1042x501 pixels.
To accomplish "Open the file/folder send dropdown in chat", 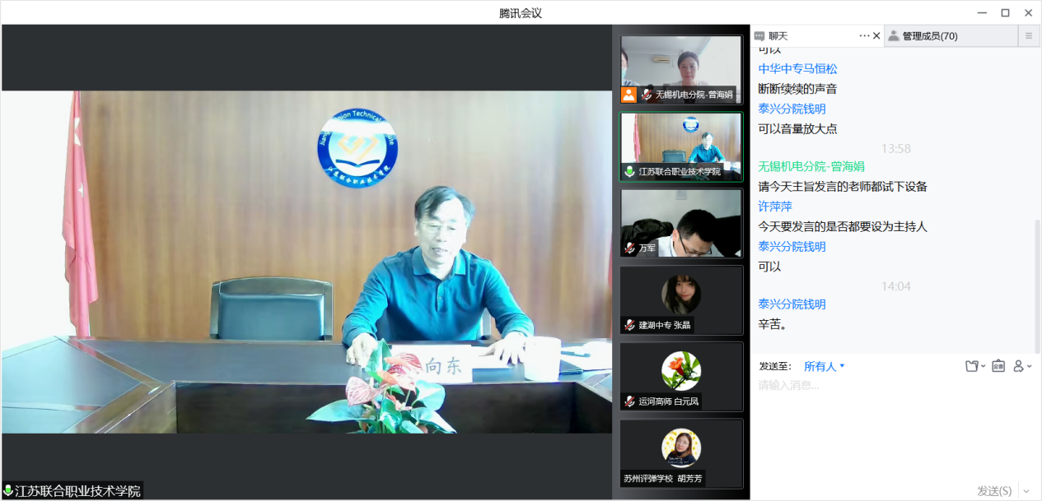I will pyautogui.click(x=975, y=366).
